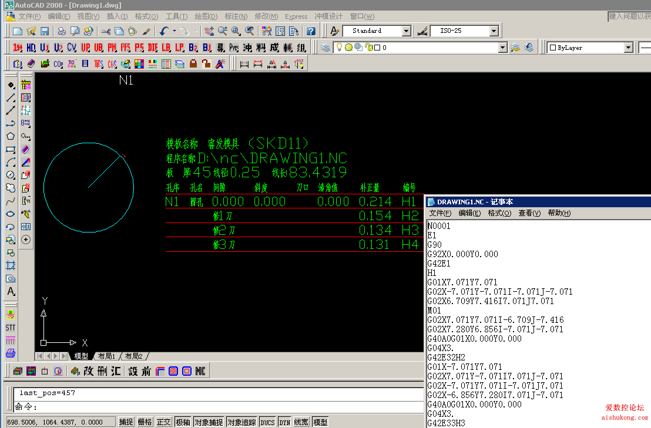Toggle 正交 ortho mode in status bar
Viewport: 651px width, 428px height.
coord(164,422)
